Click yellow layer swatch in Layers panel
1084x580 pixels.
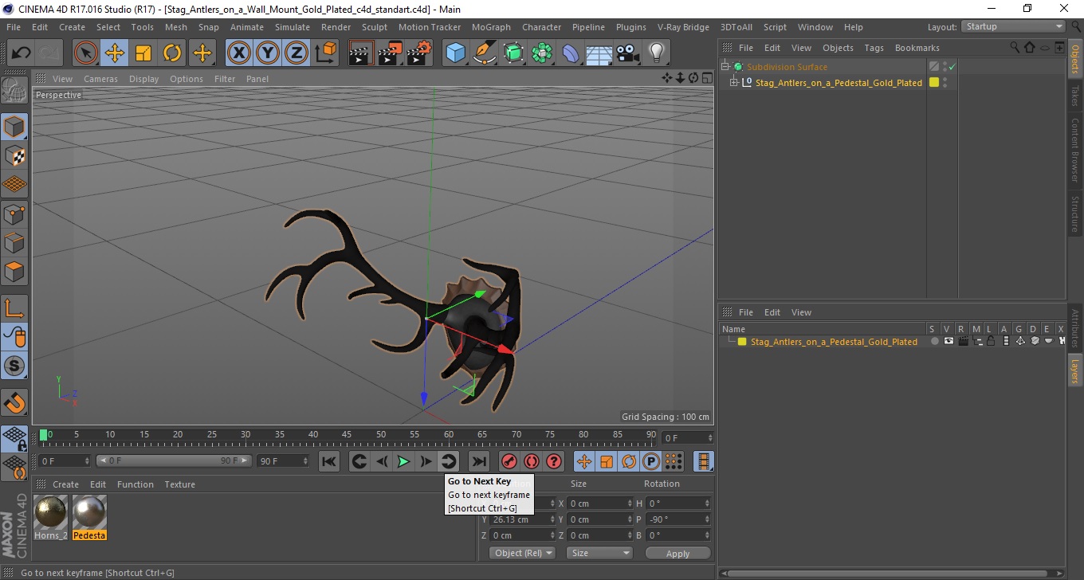pyautogui.click(x=742, y=342)
